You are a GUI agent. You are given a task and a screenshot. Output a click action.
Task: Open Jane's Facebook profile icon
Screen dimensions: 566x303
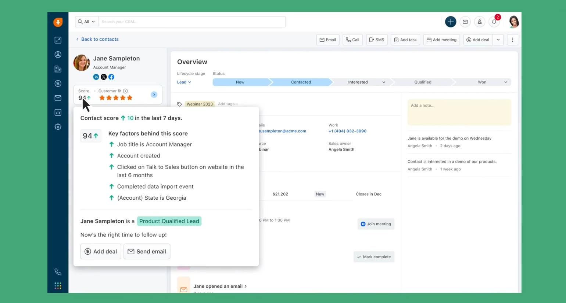(x=111, y=77)
